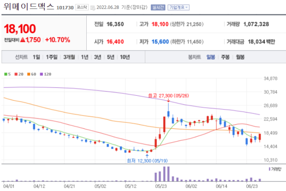The width and height of the screenshot is (286, 191).
Task: Click the 하한가 11,450 text
Action: (x=187, y=41)
